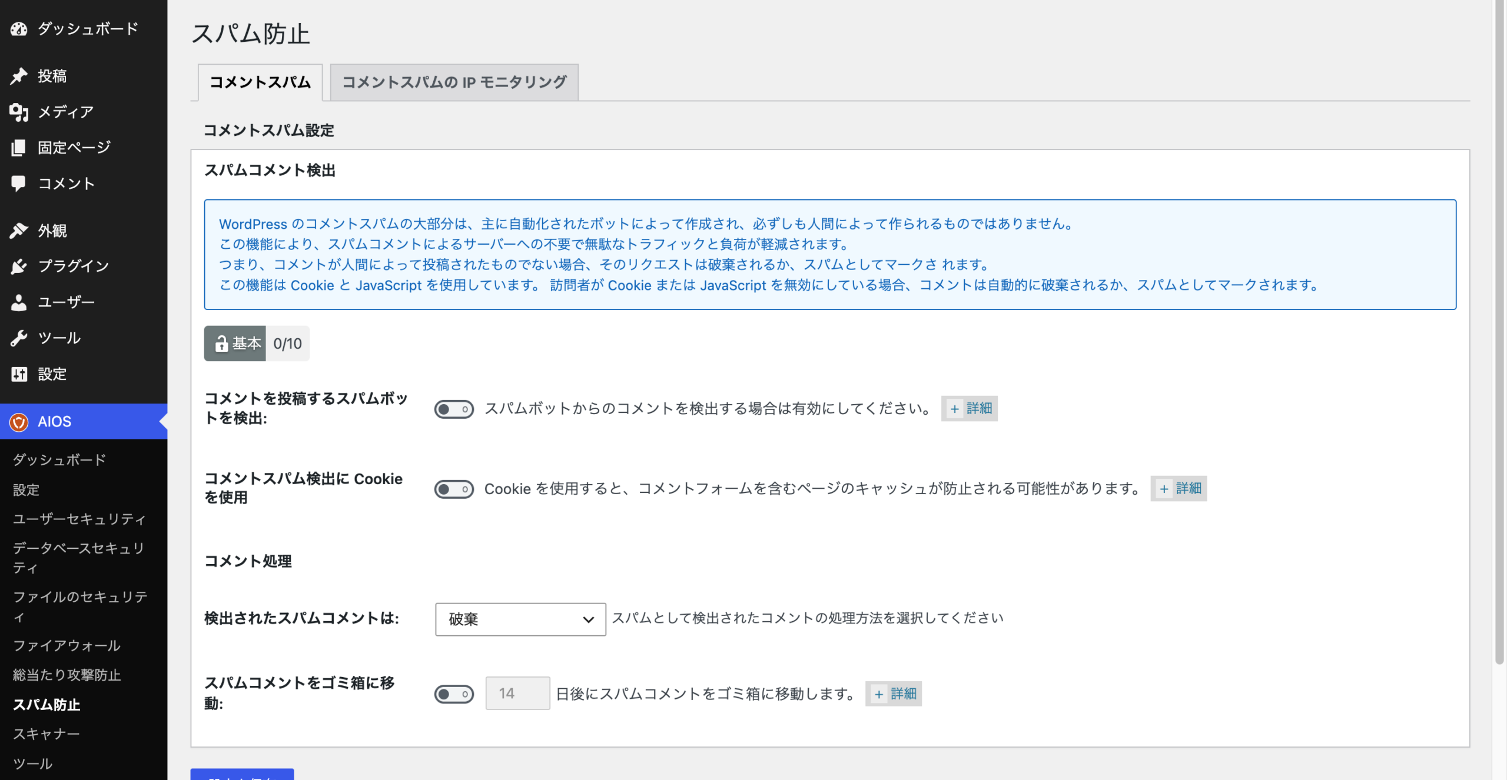This screenshot has width=1507, height=780.
Task: Click the person icon beside ユーザー
Action: [x=19, y=302]
